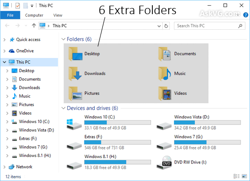Open the Downloads folder in Folders group
The height and width of the screenshot is (181, 250).
click(87, 74)
